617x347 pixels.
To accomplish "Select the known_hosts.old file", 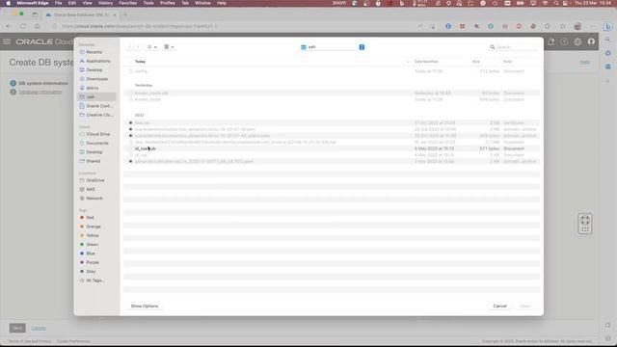I will point(332,93).
